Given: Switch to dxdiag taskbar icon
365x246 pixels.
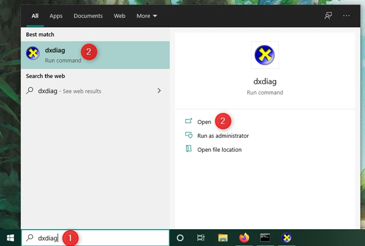Looking at the screenshot, I should tap(286, 238).
